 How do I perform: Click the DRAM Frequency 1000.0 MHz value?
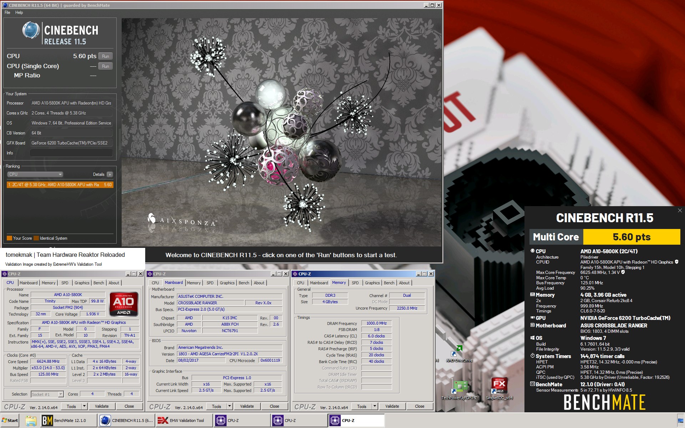coord(377,323)
